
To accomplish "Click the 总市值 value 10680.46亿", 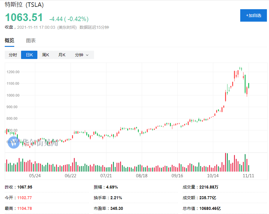I will pyautogui.click(x=210, y=208).
